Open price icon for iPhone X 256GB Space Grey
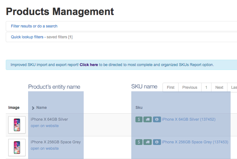 pyautogui.click(x=139, y=142)
